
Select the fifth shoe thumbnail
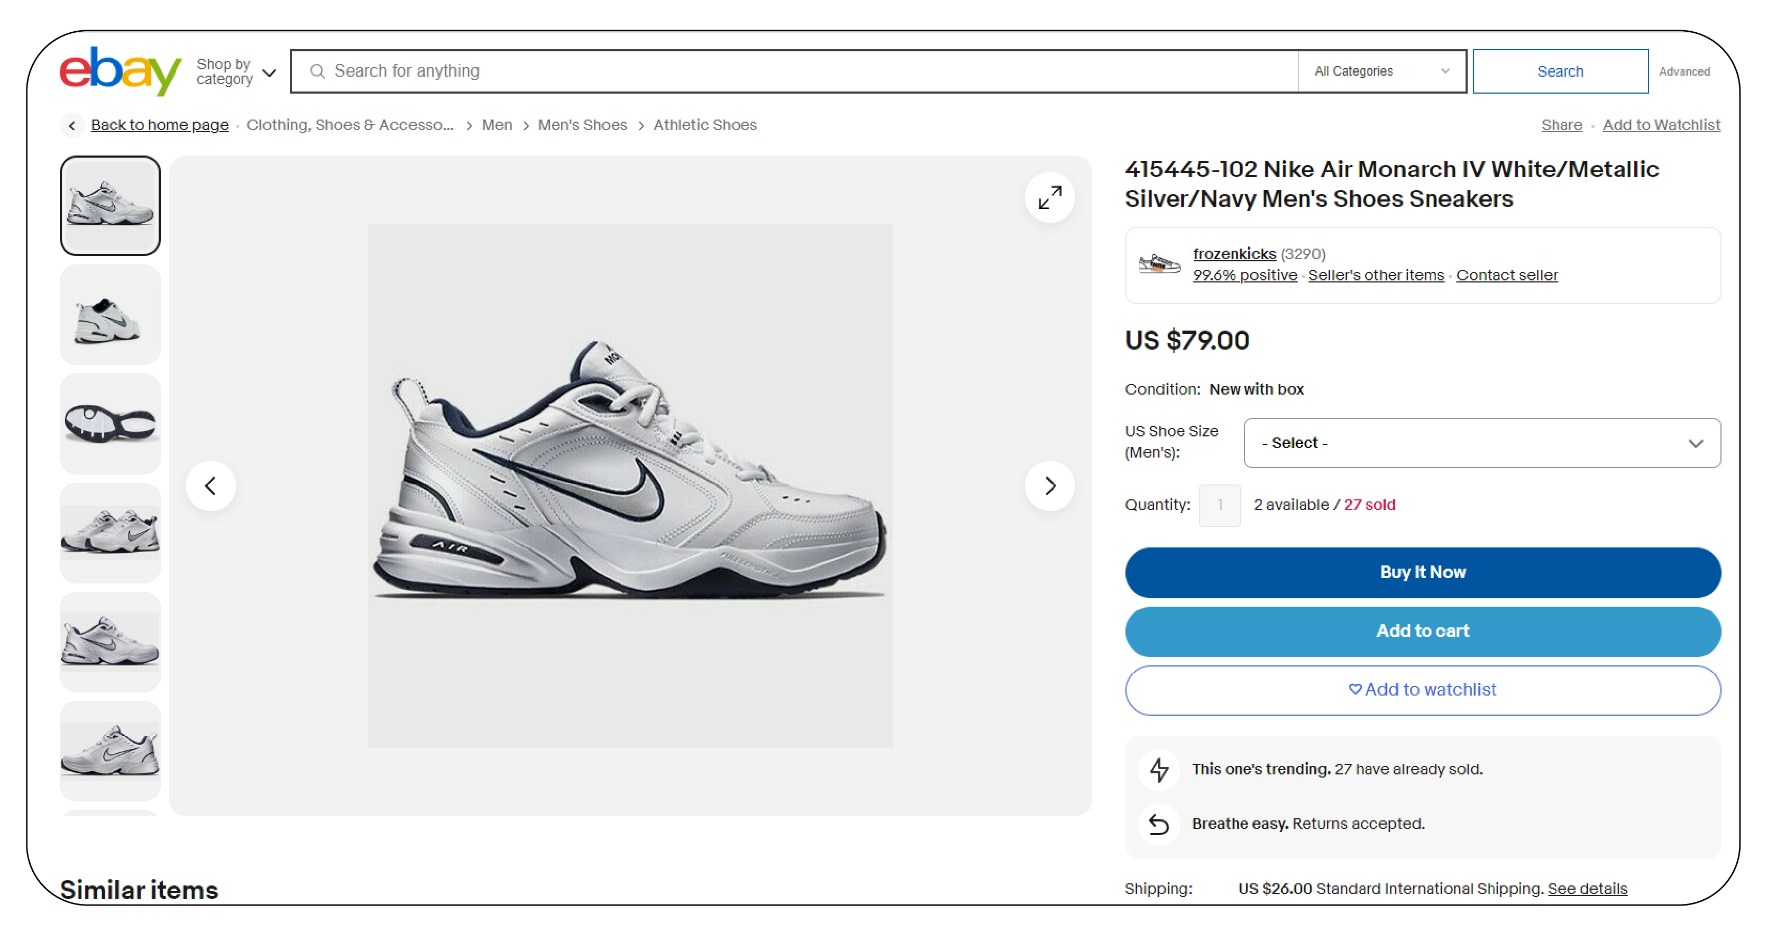click(x=110, y=642)
